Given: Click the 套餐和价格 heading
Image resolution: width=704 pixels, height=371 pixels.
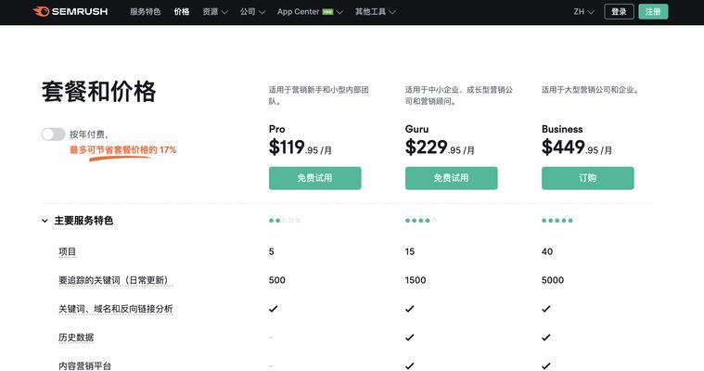Looking at the screenshot, I should (x=98, y=92).
